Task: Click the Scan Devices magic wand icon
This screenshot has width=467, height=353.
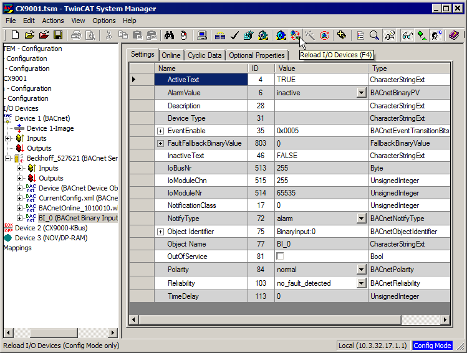Action: click(x=310, y=35)
